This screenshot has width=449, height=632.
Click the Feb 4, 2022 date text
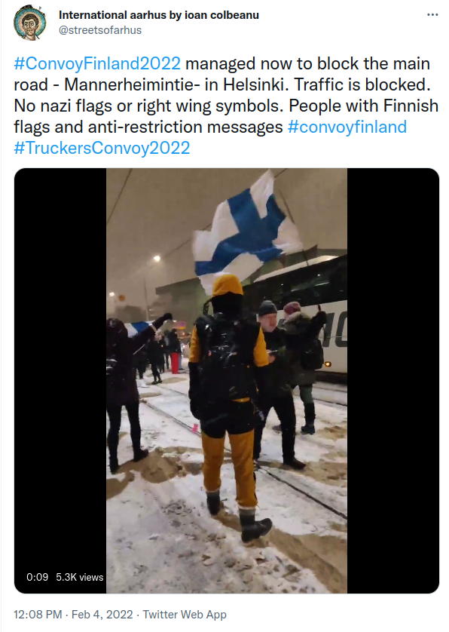click(x=102, y=615)
